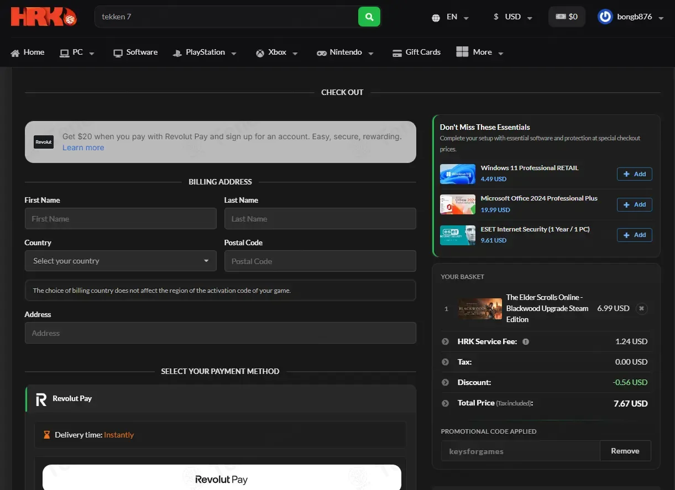This screenshot has width=675, height=490.
Task: Click the HRK logo
Action: 44,17
